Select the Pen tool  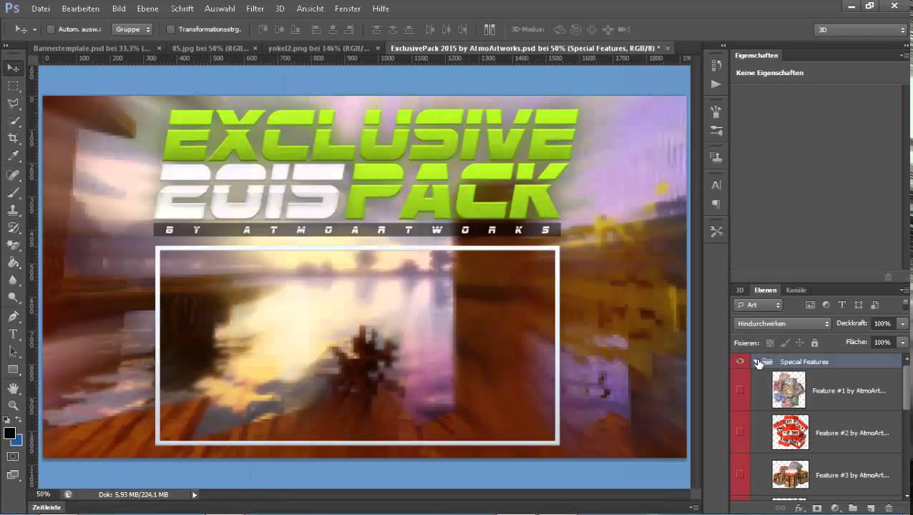14,317
